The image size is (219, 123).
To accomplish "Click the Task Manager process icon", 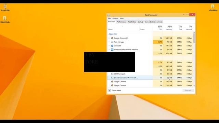I will [x=112, y=42].
